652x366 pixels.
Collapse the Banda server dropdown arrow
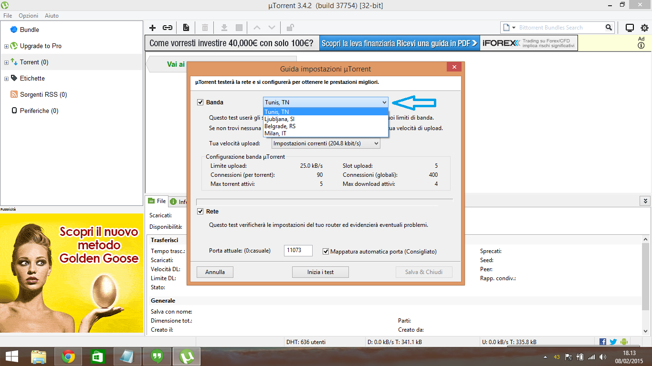tap(384, 102)
